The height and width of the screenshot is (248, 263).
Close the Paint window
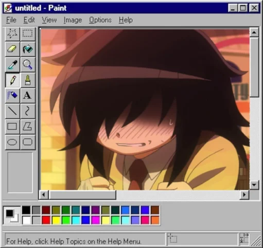254,8
